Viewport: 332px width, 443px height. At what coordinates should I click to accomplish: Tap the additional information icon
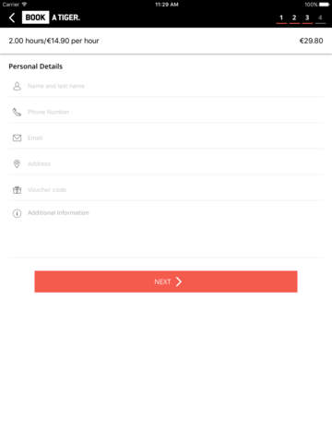(17, 213)
